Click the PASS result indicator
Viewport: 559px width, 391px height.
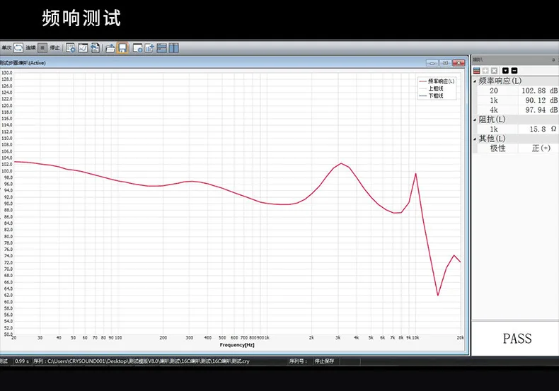517,338
